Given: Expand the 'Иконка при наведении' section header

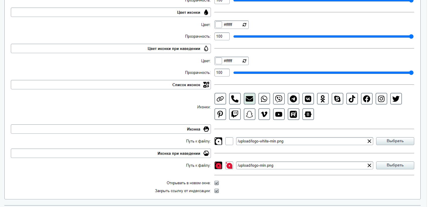Looking at the screenshot, I should [111, 153].
